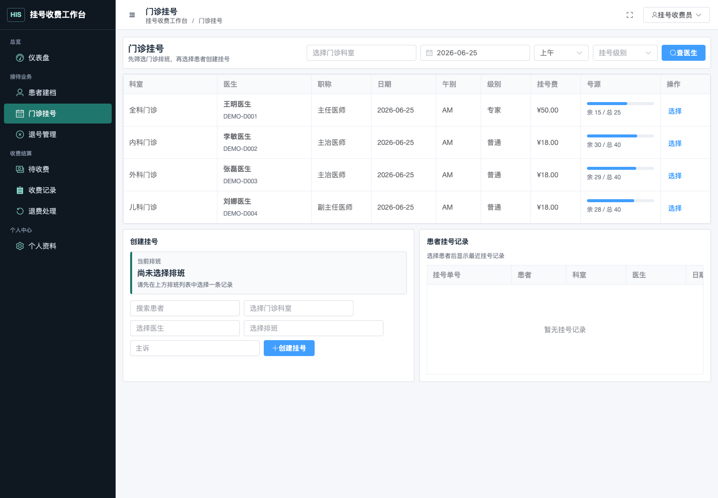This screenshot has height=498, width=718.
Task: Click the DEMO-D003 doctor code
Action: coord(240,181)
